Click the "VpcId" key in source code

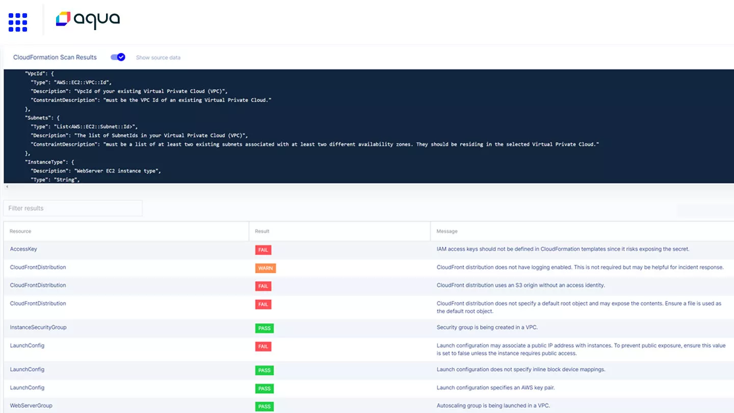click(x=36, y=73)
